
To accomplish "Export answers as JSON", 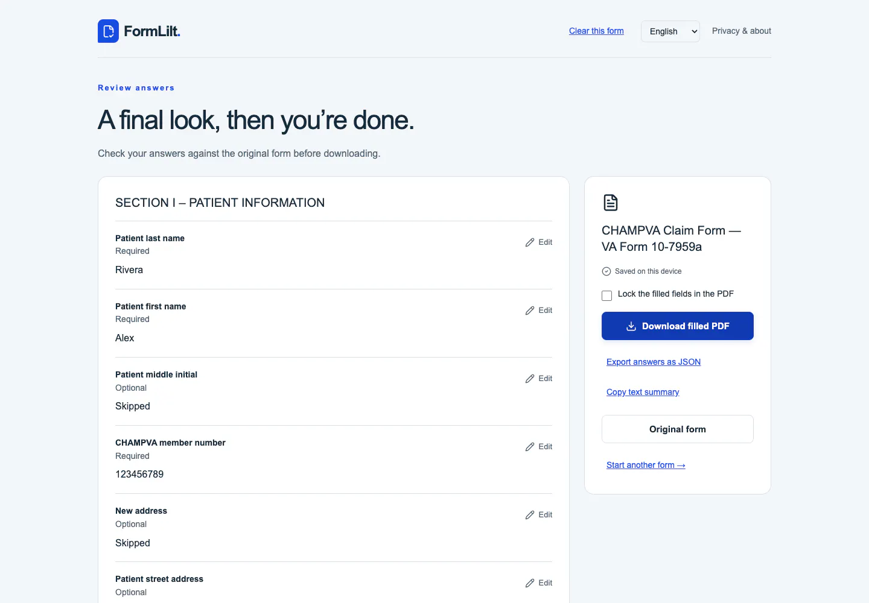I will pyautogui.click(x=654, y=362).
